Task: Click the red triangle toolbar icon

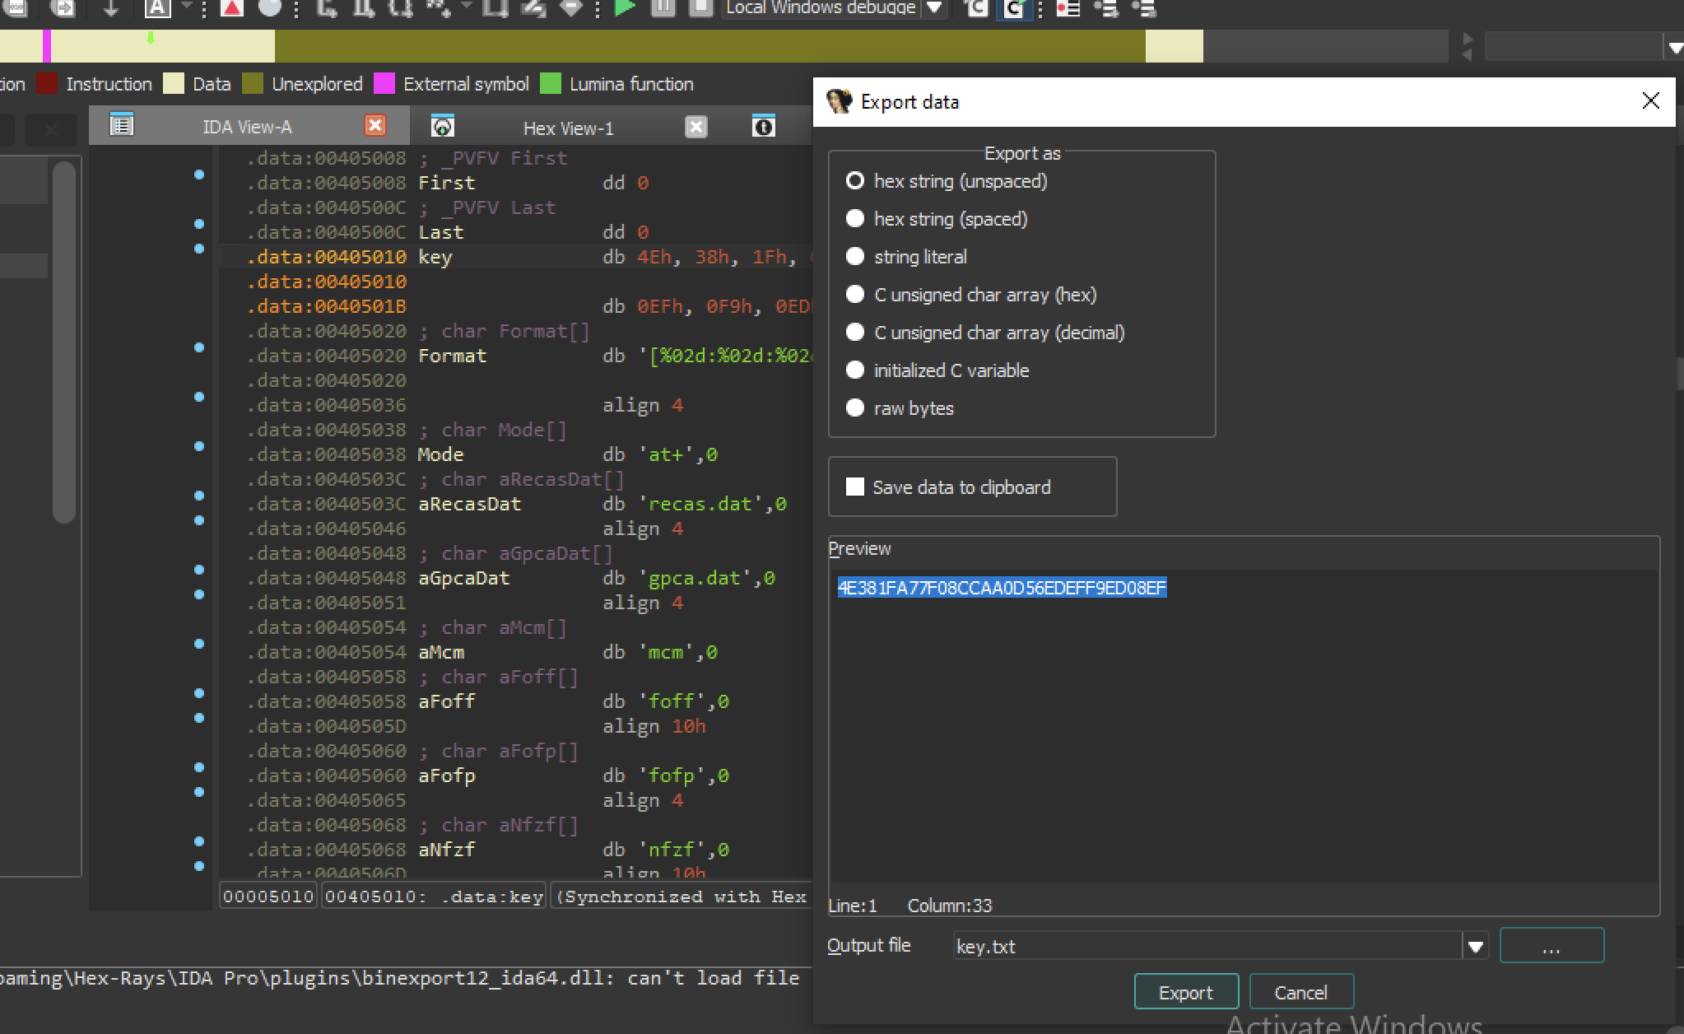Action: 232,7
